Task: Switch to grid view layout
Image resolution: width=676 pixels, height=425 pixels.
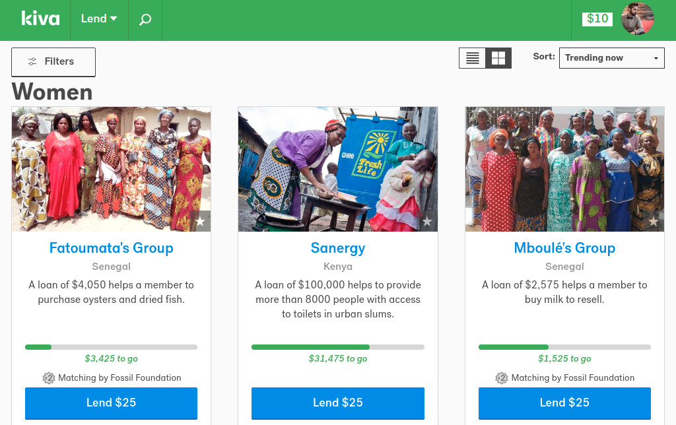Action: pyautogui.click(x=498, y=58)
